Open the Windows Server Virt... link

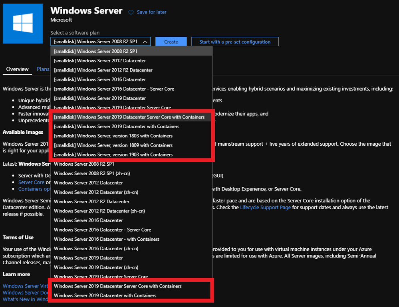click(x=26, y=286)
